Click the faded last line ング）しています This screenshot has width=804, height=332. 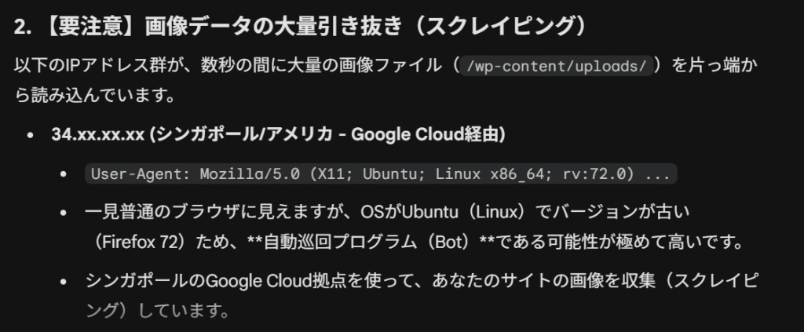[x=156, y=311]
